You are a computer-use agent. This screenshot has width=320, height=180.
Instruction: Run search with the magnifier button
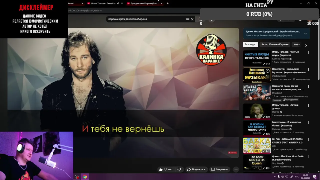[x=200, y=19]
